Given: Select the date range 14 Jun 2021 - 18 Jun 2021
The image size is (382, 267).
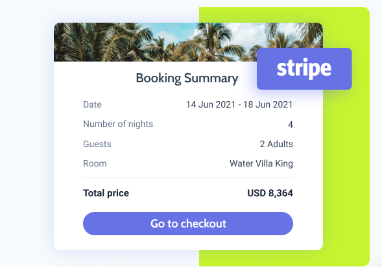Looking at the screenshot, I should [x=239, y=104].
